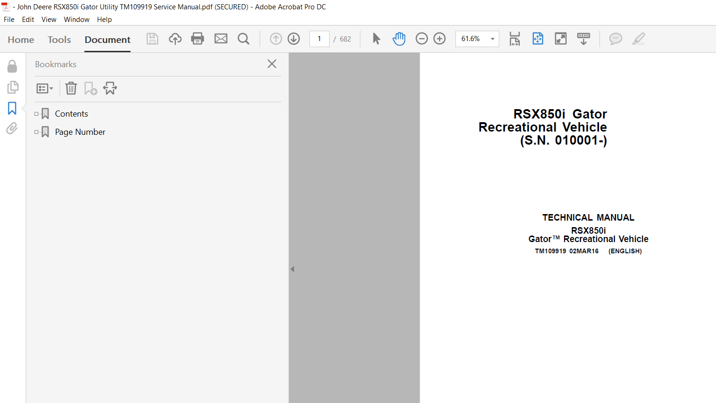Select the Contents bookmark entry

pos(71,114)
